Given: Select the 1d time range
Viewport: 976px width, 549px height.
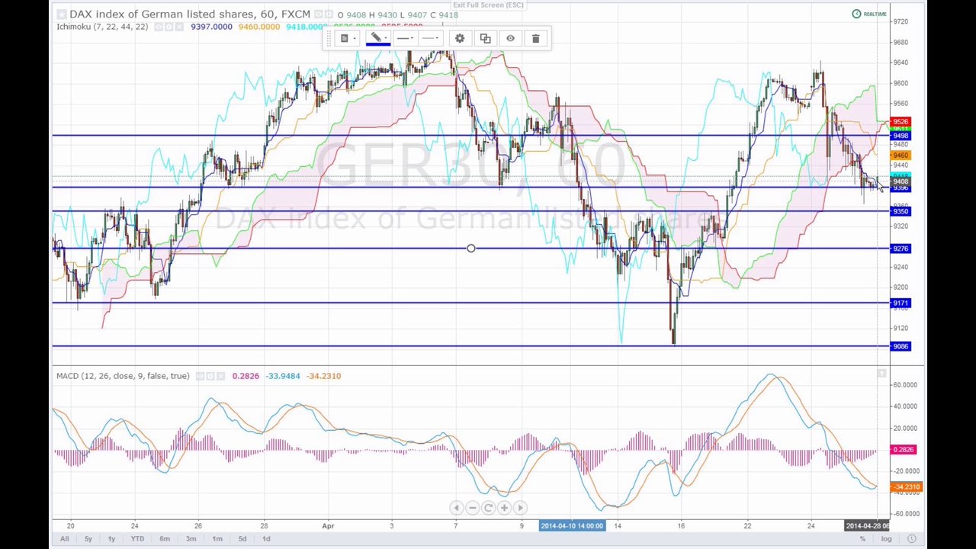Looking at the screenshot, I should pos(266,539).
